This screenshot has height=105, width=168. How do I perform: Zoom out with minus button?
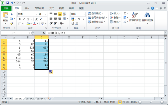point(140,102)
